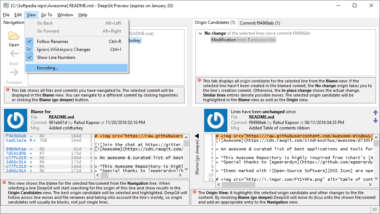Collapse the No change origin entry
Viewport: 380px width, 214px height.
tap(200, 33)
